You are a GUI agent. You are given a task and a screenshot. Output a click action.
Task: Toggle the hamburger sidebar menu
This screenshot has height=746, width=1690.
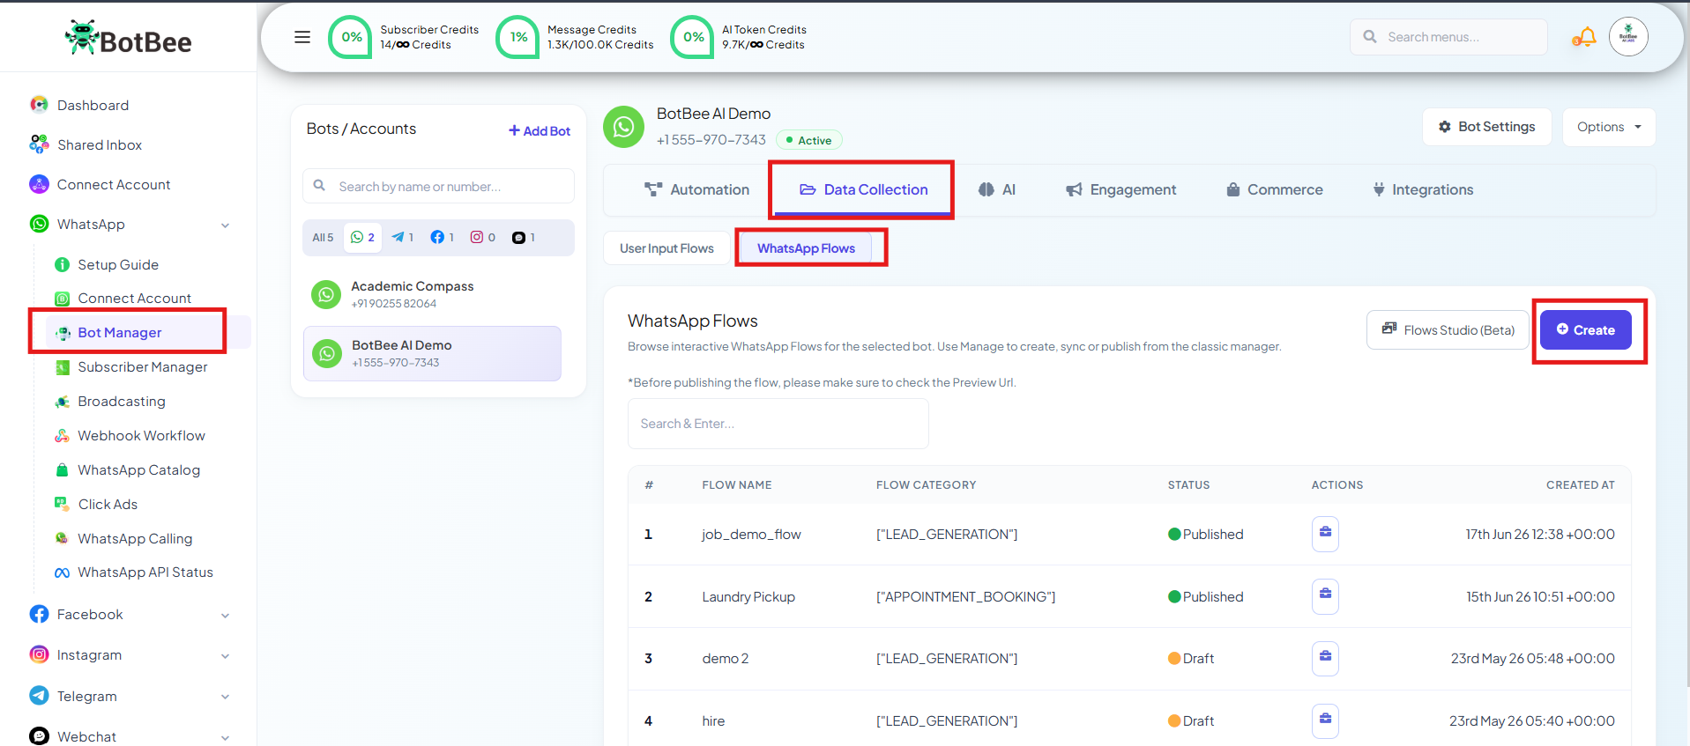tap(302, 37)
